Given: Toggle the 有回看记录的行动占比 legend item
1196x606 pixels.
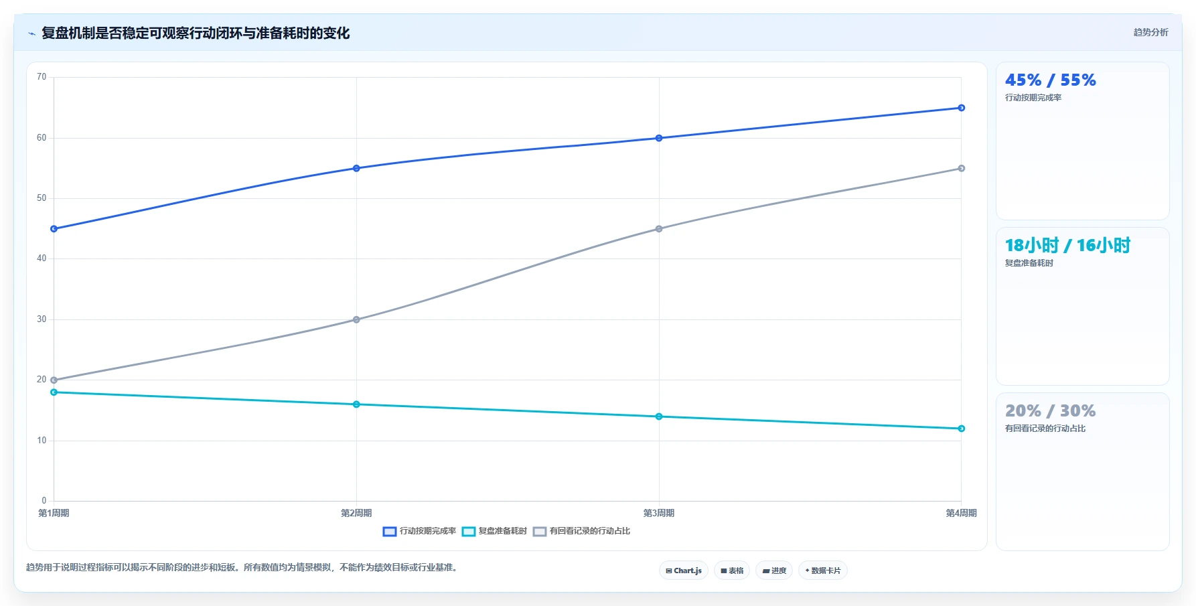Looking at the screenshot, I should coord(581,531).
